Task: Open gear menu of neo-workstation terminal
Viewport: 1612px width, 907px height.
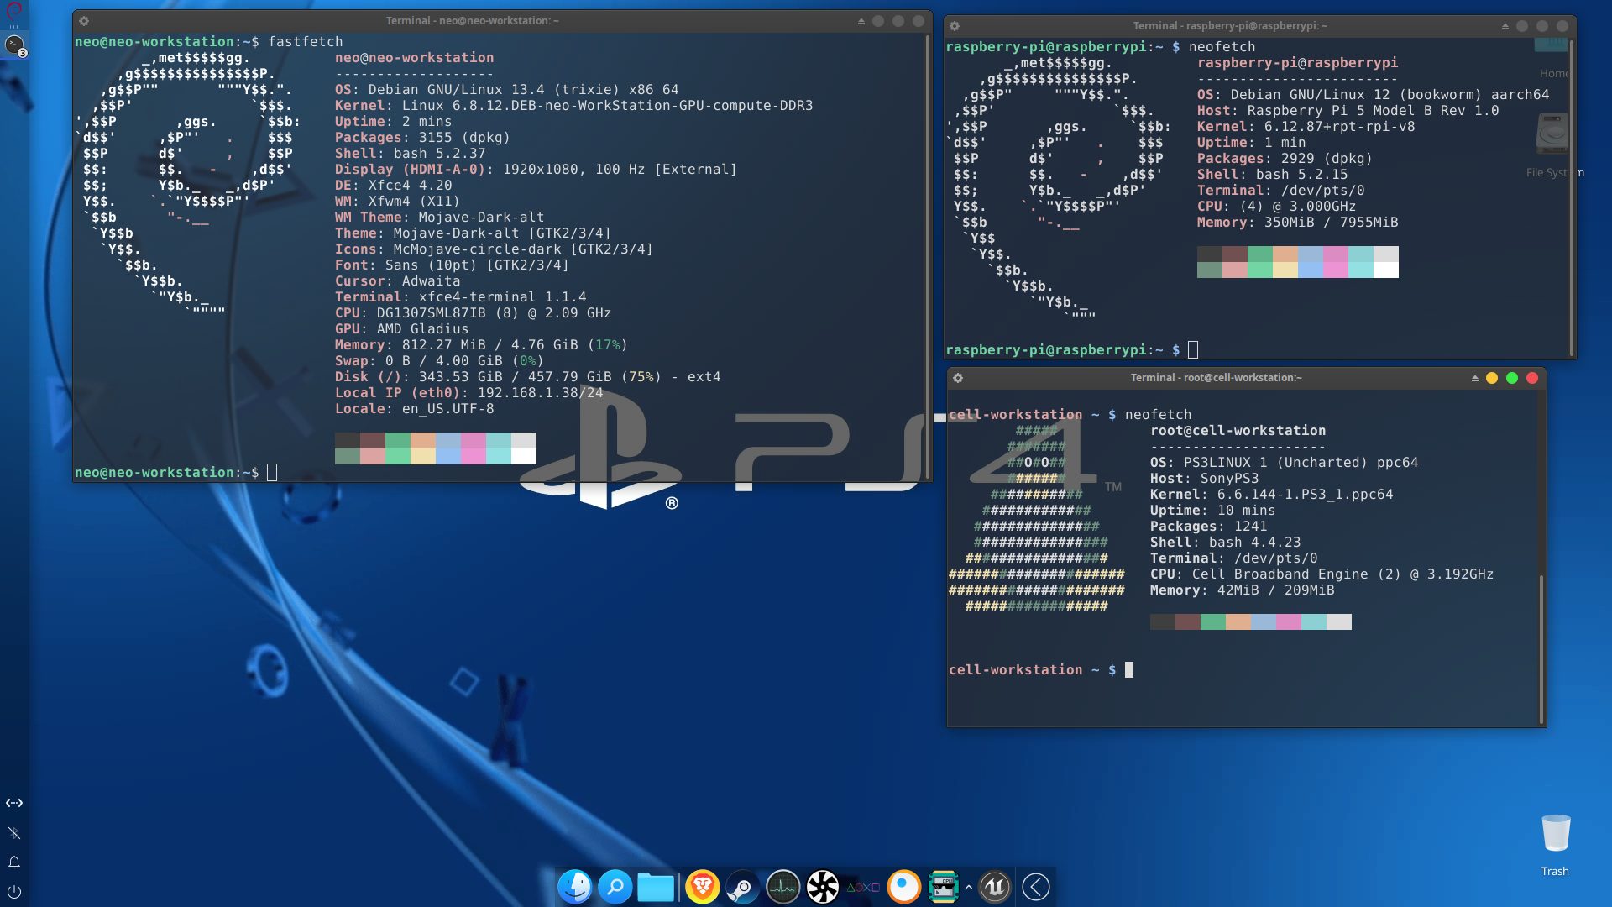Action: click(84, 21)
